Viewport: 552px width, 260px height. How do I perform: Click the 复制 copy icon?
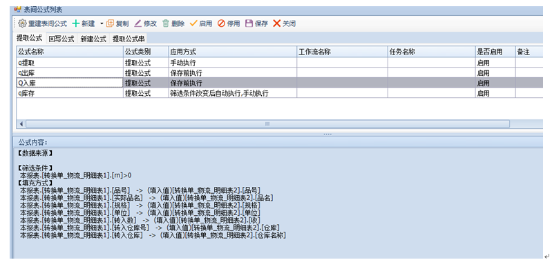[x=110, y=23]
